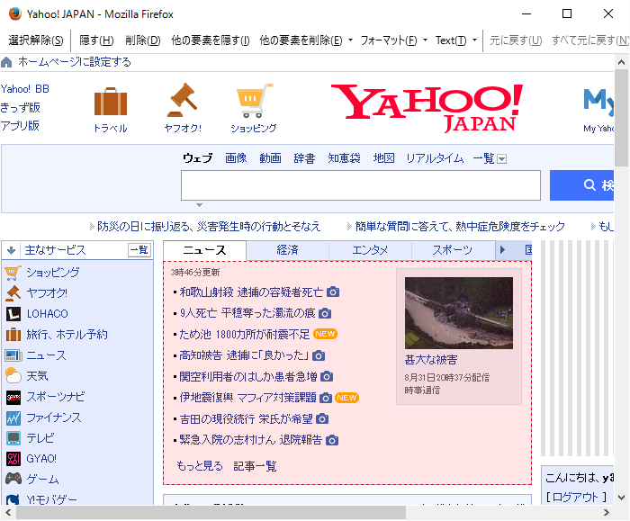Screen dimensions: 630x521
Task: Focus the web search input field
Action: tap(361, 185)
